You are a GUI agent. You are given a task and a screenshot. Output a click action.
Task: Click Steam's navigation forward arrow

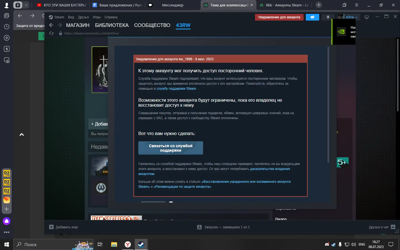point(60,25)
